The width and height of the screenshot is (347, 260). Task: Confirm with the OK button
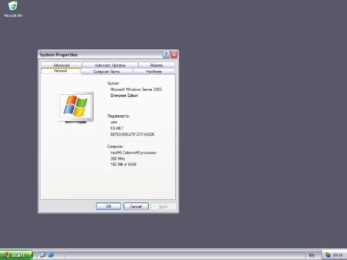[x=108, y=206]
